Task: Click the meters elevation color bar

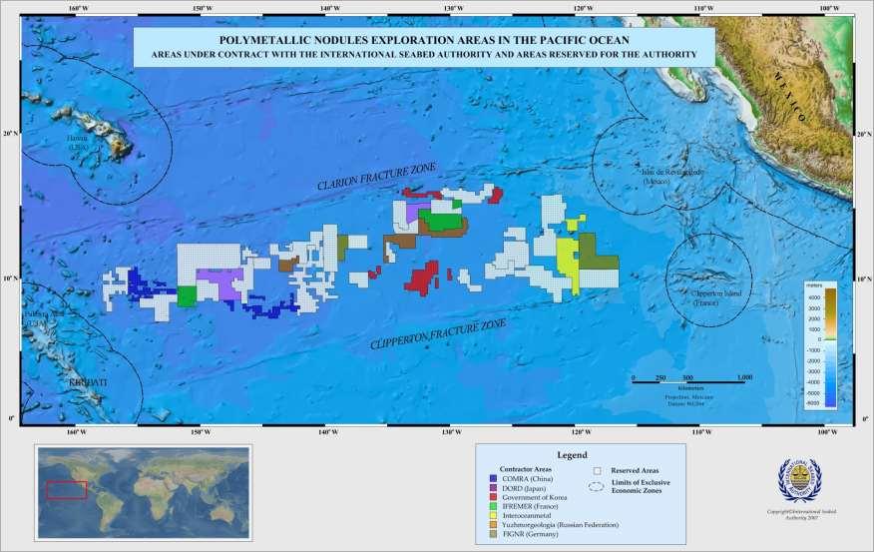Action: point(830,347)
